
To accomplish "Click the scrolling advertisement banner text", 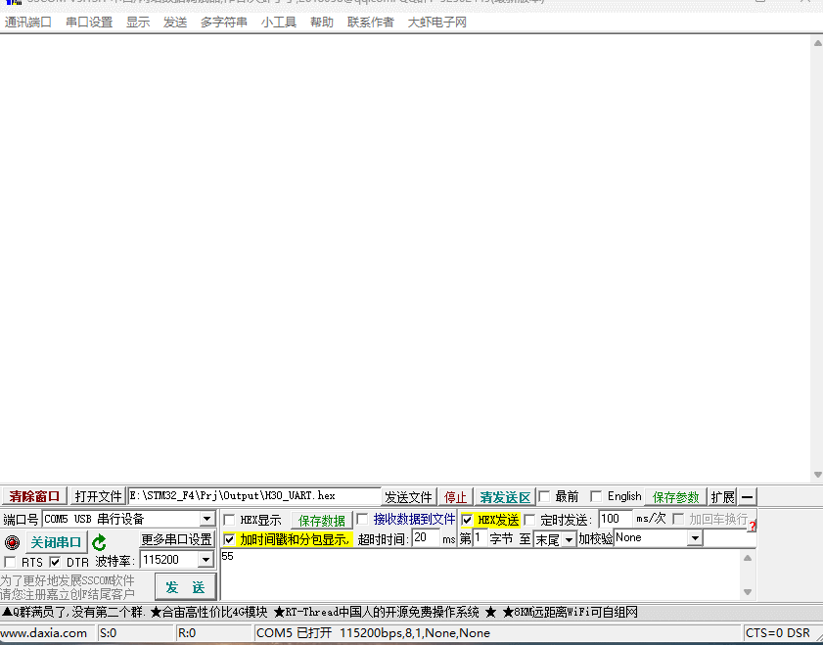I will tap(320, 612).
